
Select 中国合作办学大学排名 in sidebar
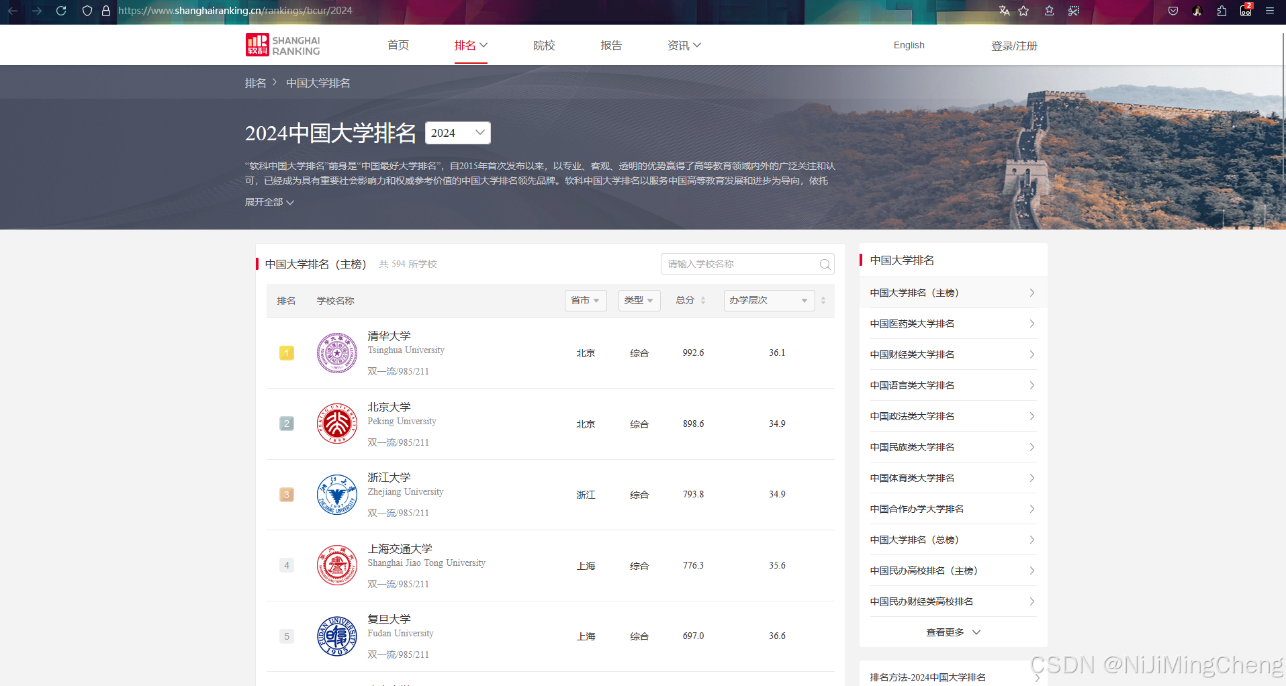tap(953, 509)
